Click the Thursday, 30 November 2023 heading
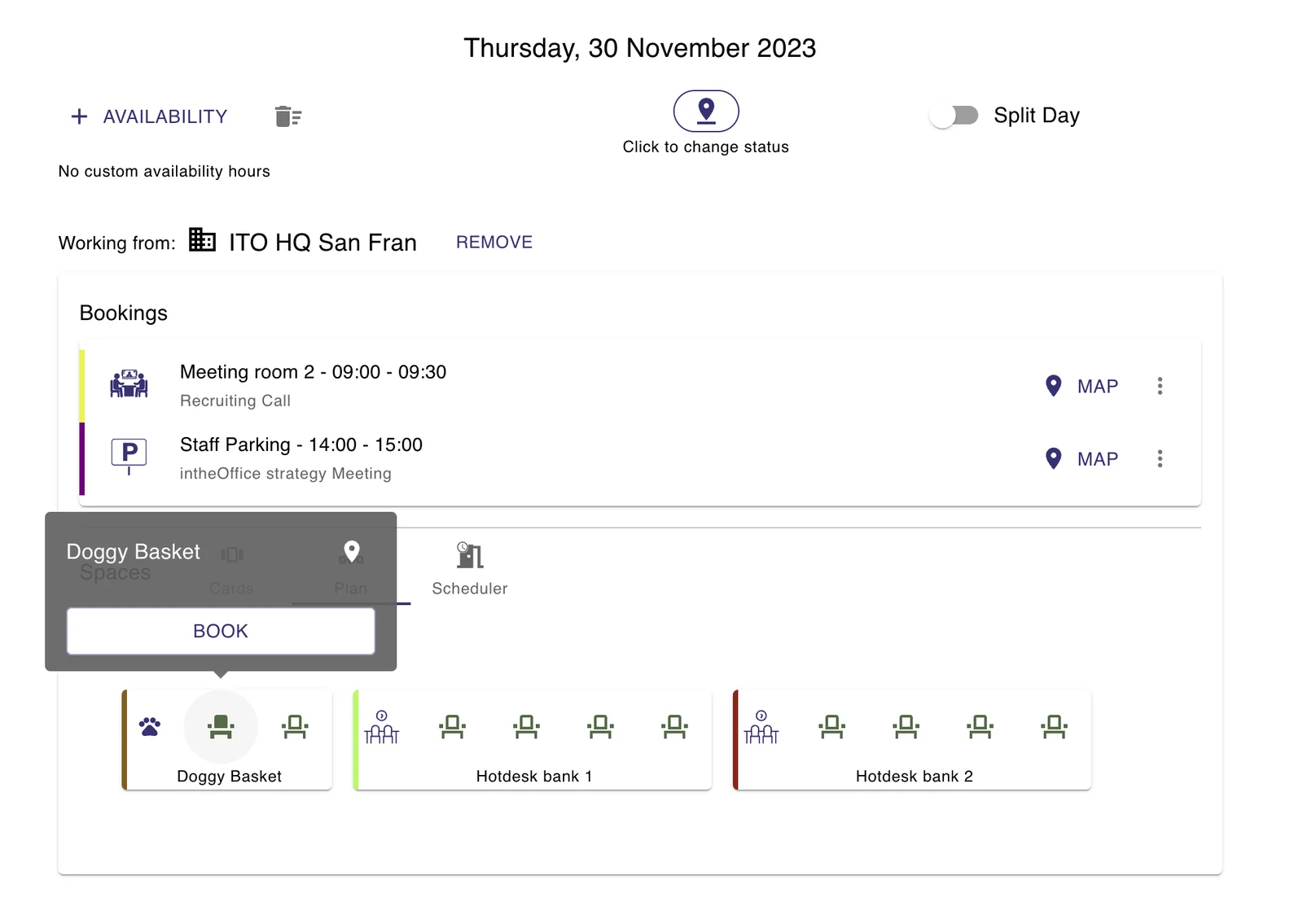Image resolution: width=1303 pixels, height=902 pixels. pyautogui.click(x=640, y=48)
